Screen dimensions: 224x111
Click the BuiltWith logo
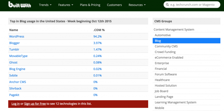(x=20, y=4)
